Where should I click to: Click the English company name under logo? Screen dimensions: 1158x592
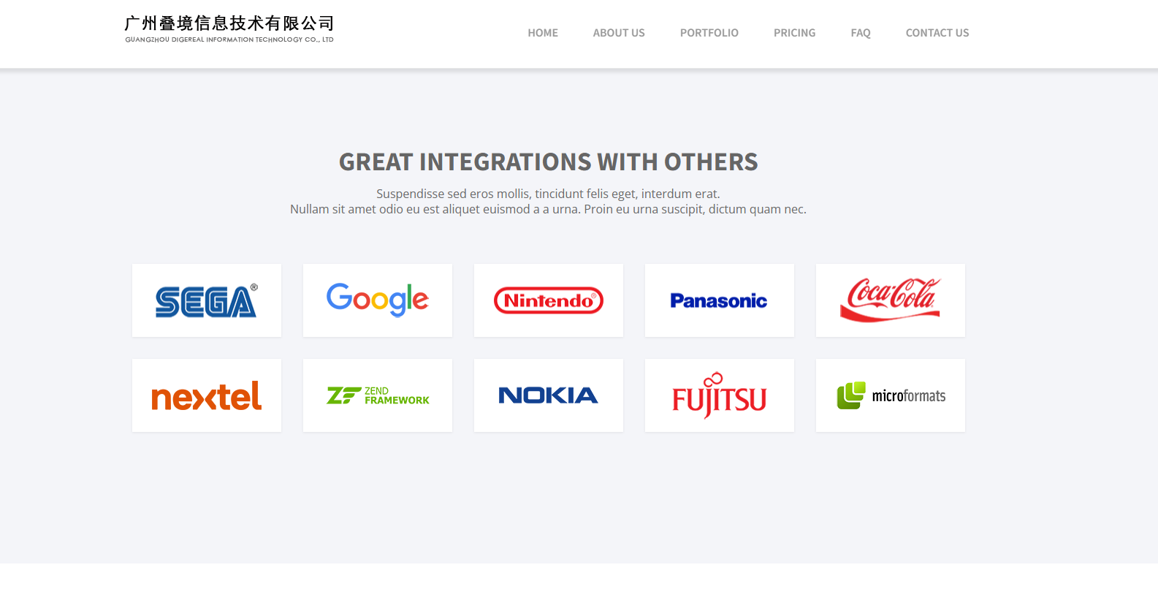pos(229,39)
